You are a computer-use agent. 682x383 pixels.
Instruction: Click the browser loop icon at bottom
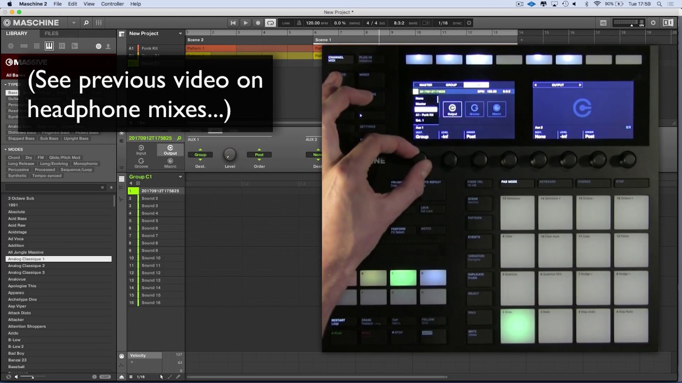(x=8, y=377)
